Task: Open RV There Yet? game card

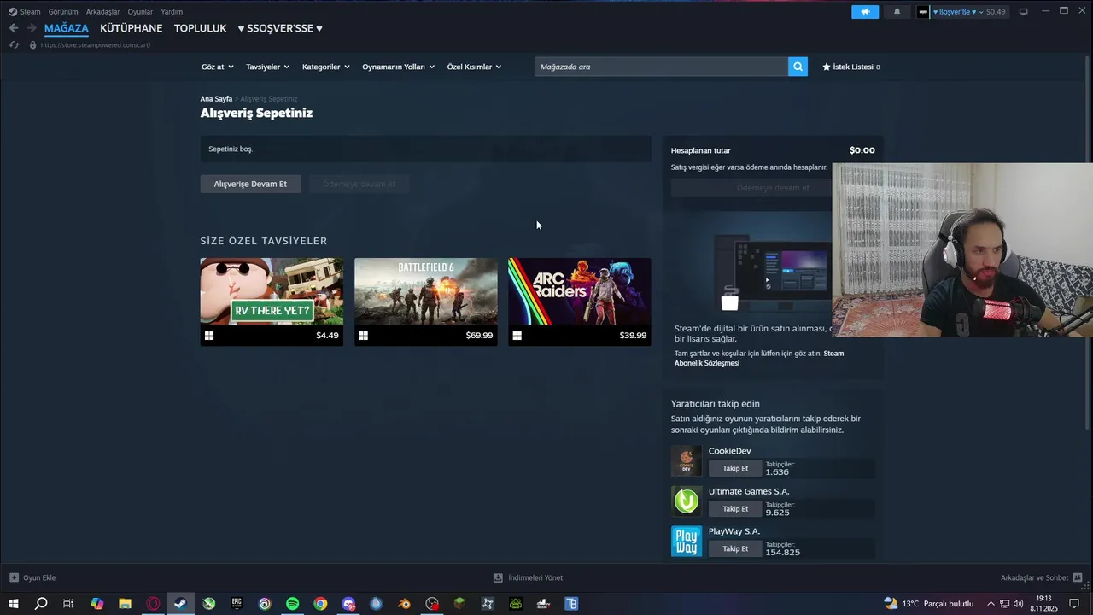Action: click(x=272, y=302)
